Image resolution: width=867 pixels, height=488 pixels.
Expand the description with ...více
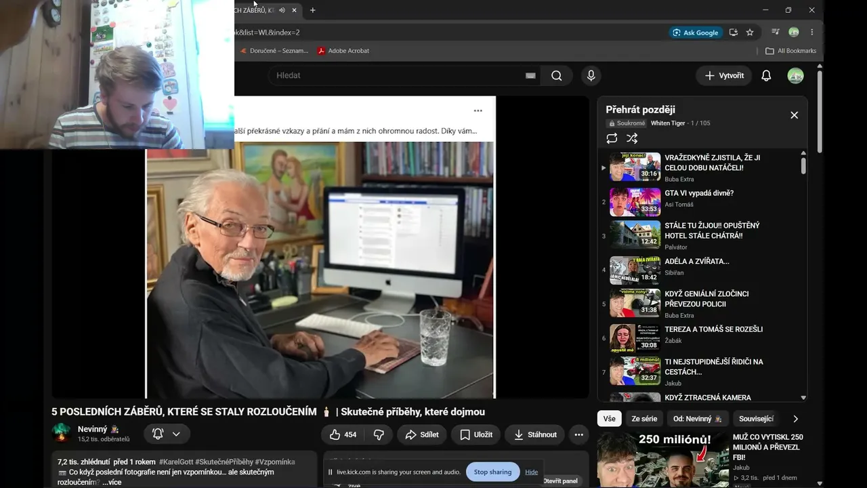click(x=112, y=482)
